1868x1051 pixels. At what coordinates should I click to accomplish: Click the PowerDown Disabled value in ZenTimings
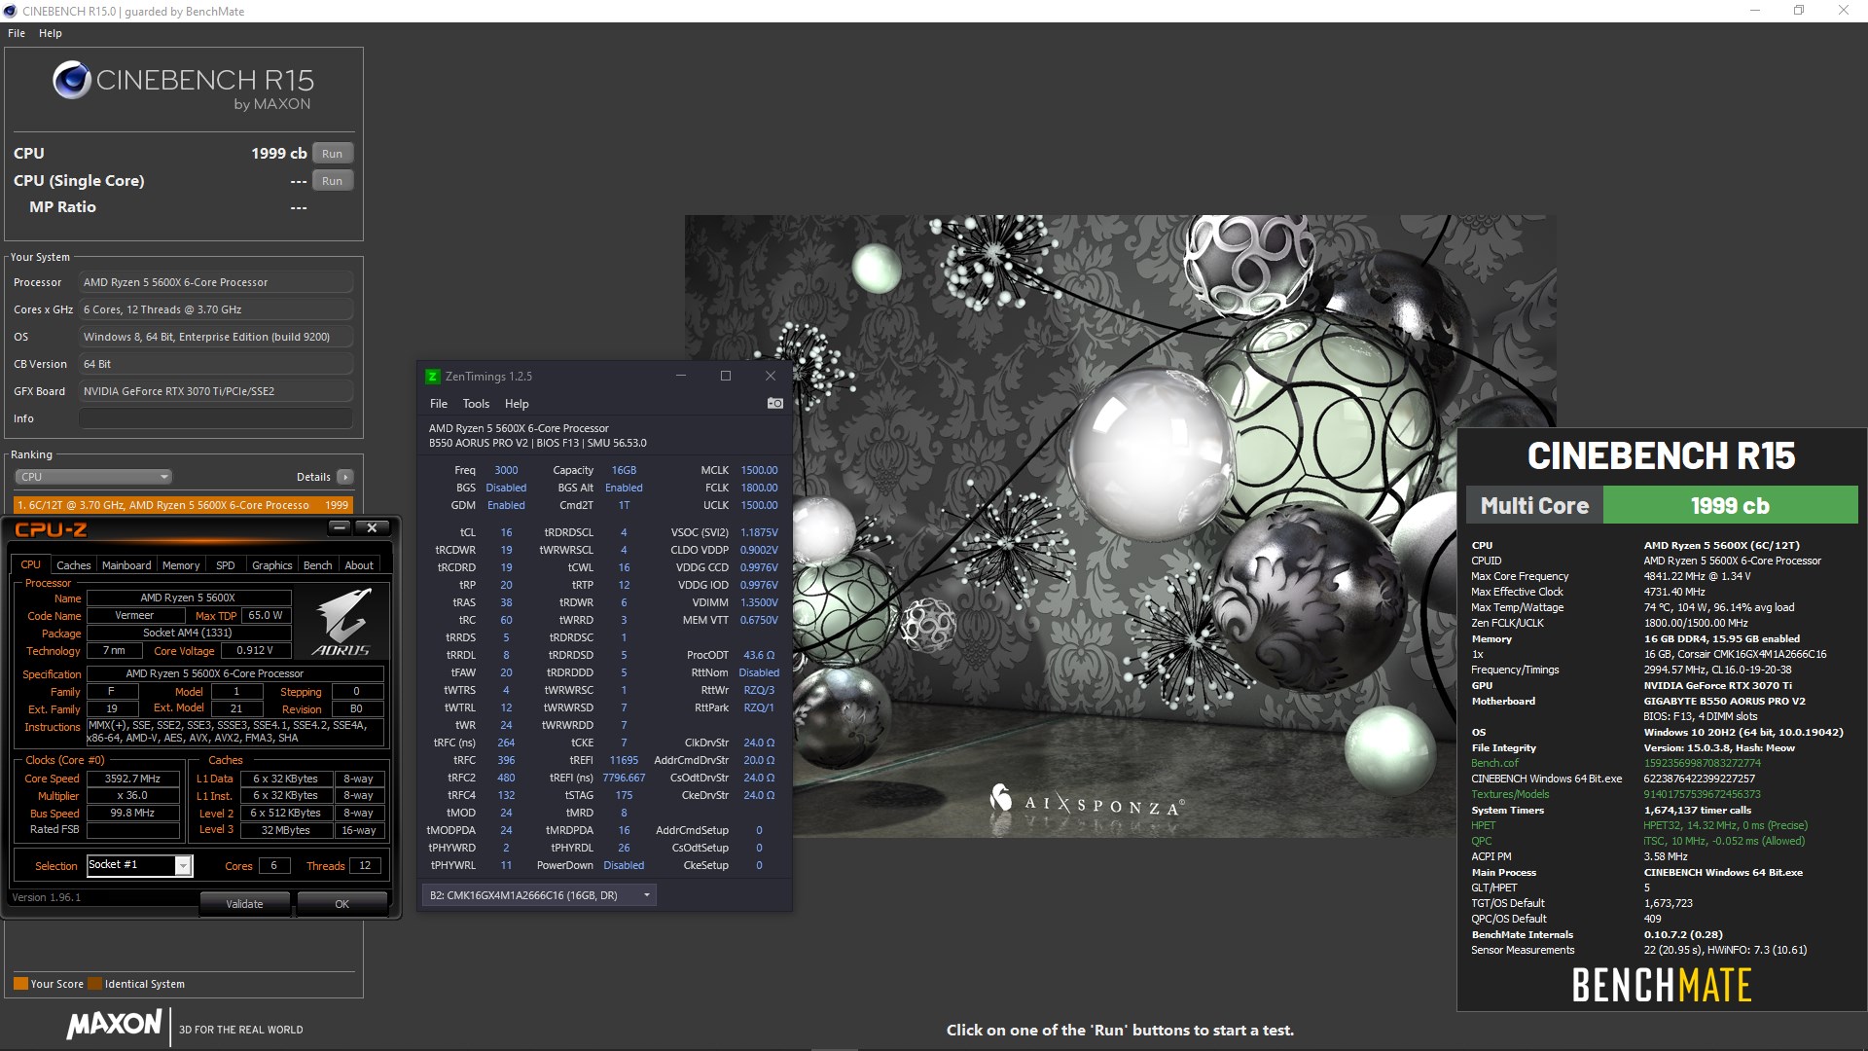[x=624, y=865]
